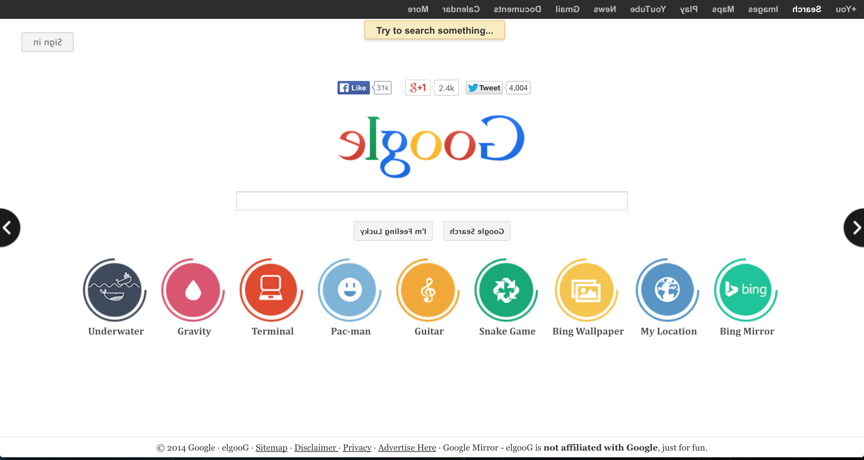The height and width of the screenshot is (460, 864).
Task: Focus the central search input box
Action: click(x=432, y=201)
